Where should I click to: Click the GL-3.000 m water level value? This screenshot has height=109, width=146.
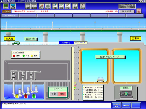(x=80, y=43)
